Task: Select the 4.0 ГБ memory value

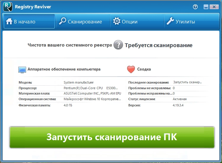Action: [x=68, y=105]
